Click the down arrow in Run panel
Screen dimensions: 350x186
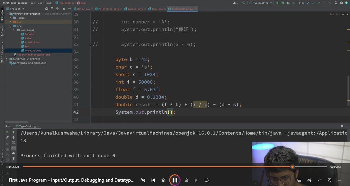13,137
